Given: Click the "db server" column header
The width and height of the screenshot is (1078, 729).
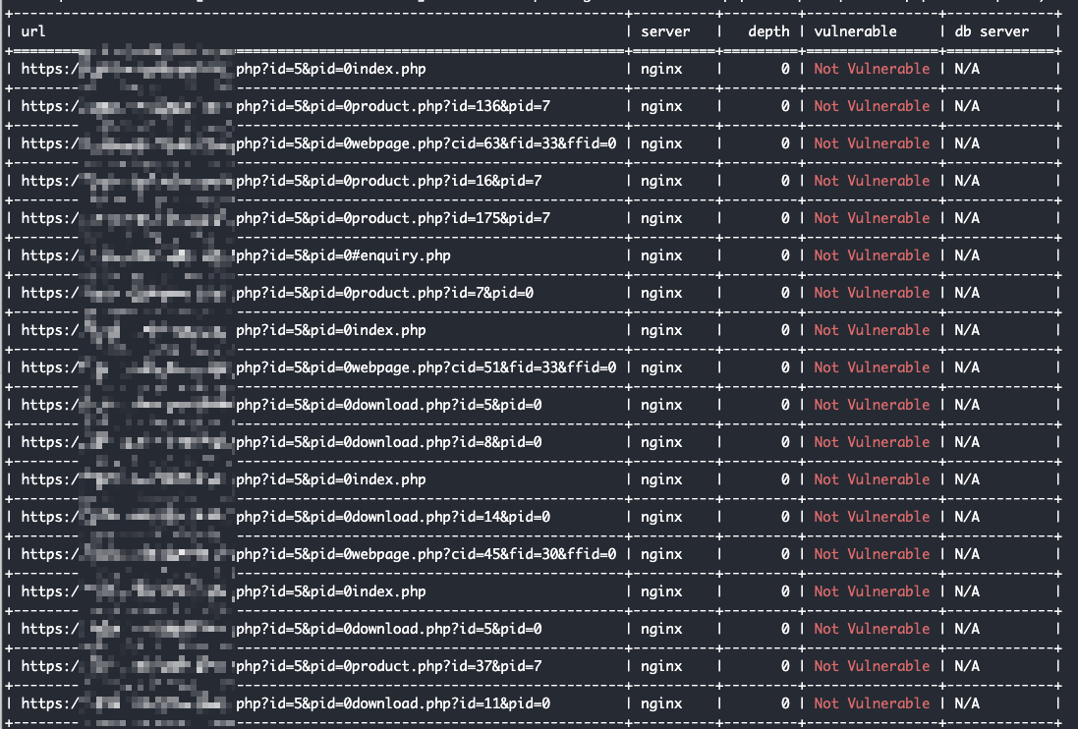Looking at the screenshot, I should pyautogui.click(x=992, y=31).
